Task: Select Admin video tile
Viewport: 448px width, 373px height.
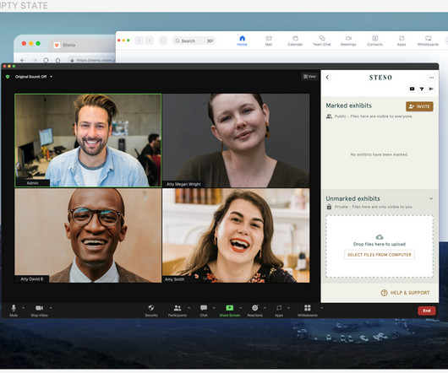Action: pyautogui.click(x=88, y=140)
